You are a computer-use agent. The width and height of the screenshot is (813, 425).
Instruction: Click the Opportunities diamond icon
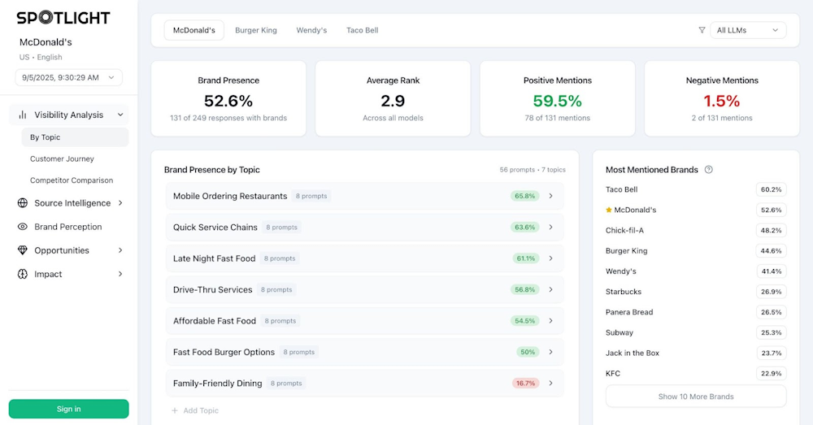(x=23, y=250)
